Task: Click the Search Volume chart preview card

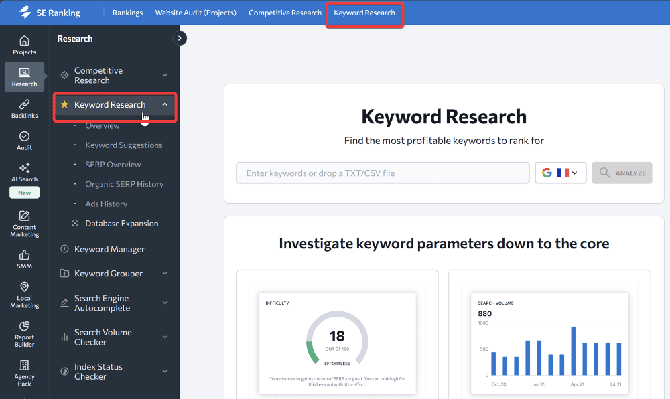Action: [x=549, y=343]
